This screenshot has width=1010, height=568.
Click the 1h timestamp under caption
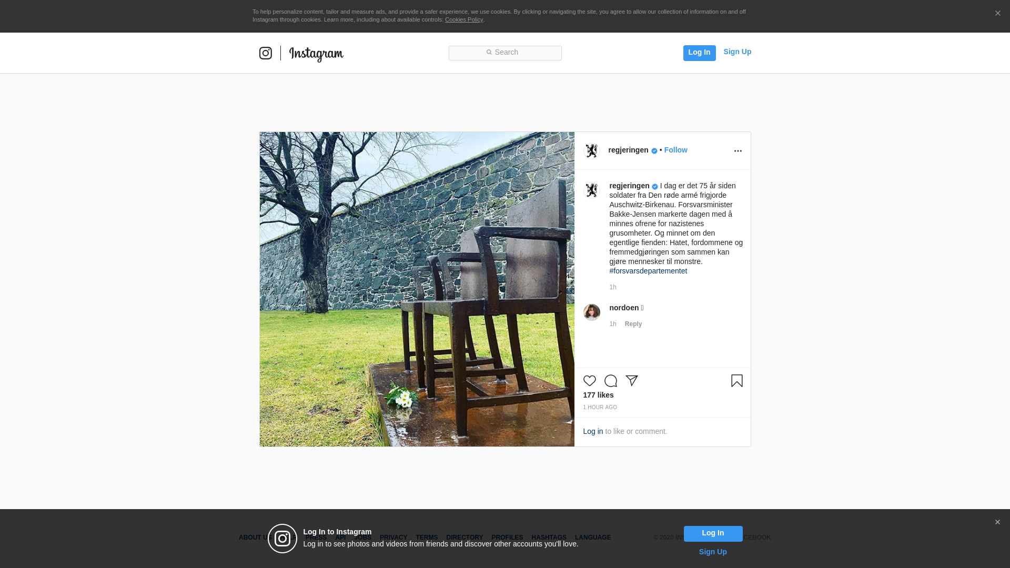coord(613,287)
